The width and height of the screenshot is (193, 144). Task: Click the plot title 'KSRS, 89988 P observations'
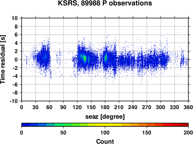(x=105, y=3)
